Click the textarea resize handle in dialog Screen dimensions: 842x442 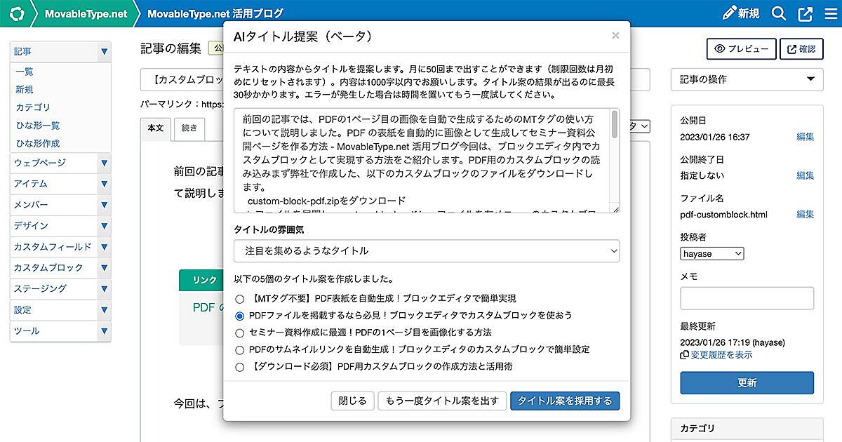615,208
